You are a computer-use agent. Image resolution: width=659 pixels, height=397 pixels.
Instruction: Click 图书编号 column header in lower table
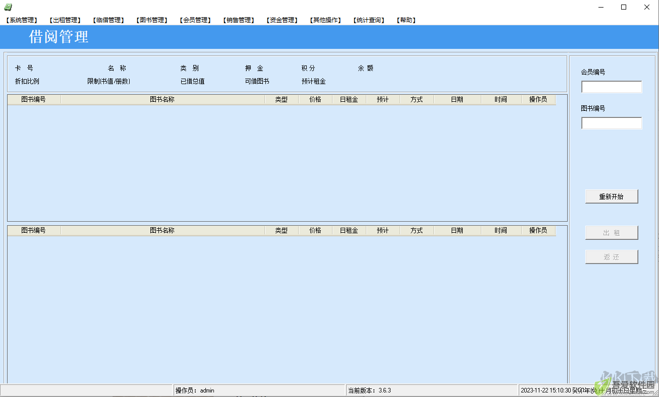coord(34,231)
